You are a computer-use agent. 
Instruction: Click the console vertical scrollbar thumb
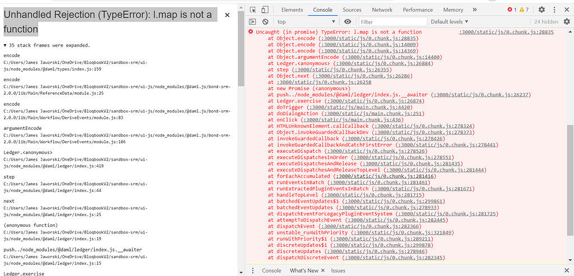click(570, 179)
